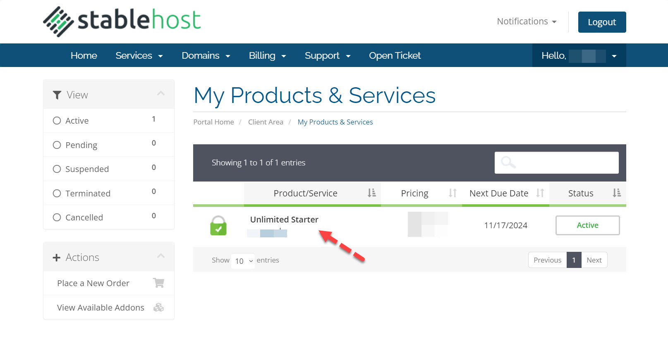Open the show entries count dropdown
This screenshot has width=668, height=337.
point(243,261)
